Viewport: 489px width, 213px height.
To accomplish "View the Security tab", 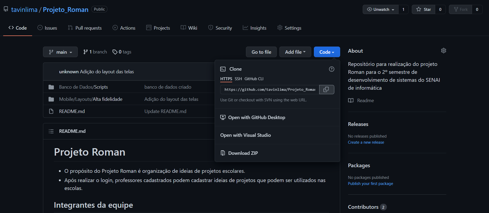I will pos(220,28).
